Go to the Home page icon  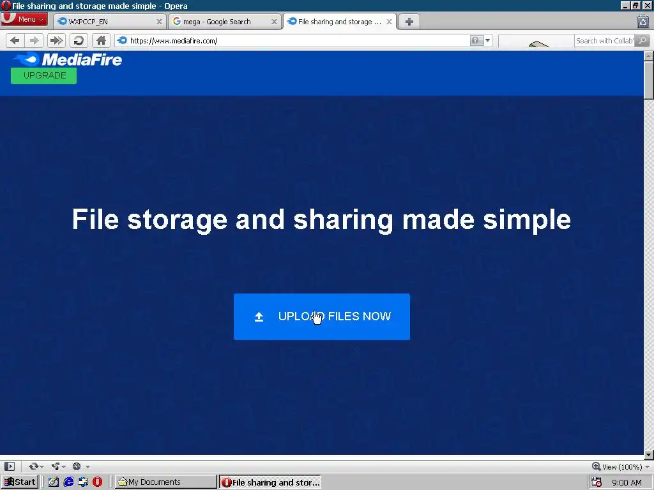click(x=101, y=40)
